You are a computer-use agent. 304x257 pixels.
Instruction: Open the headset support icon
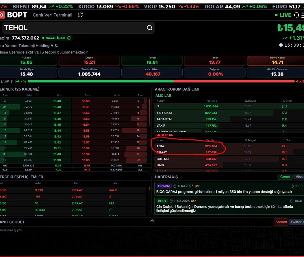pos(296,15)
